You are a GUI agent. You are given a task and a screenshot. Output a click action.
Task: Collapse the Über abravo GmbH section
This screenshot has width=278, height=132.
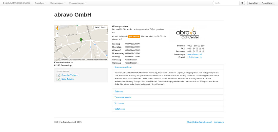123,67
